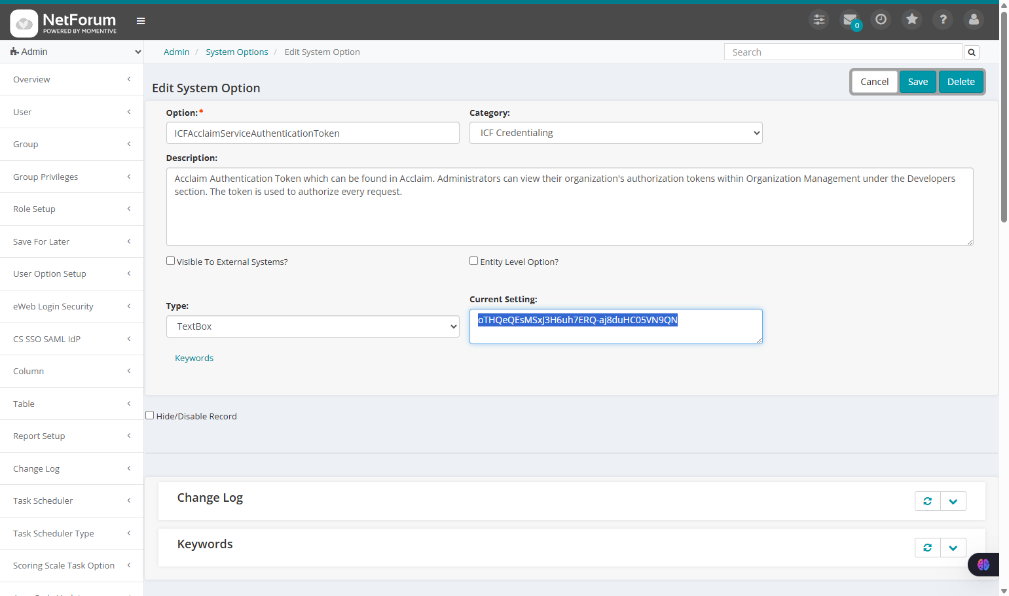Viewport: 1009px width, 596px height.
Task: Click the Delete button
Action: [x=961, y=82]
